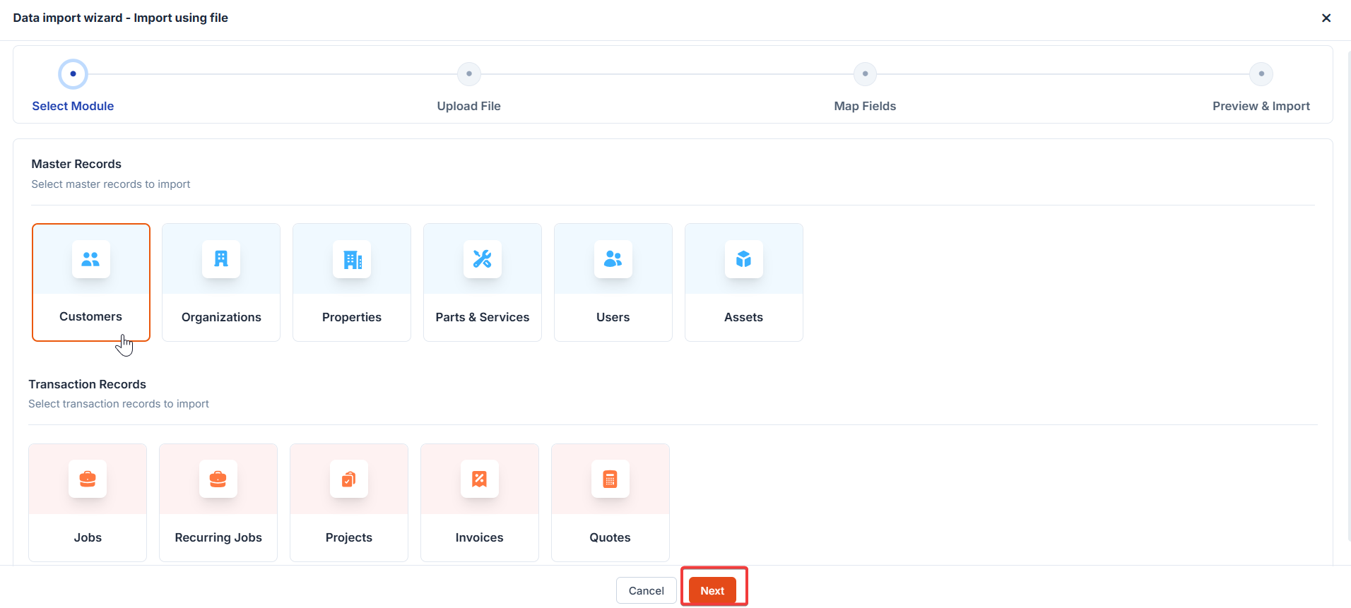Click the Next button
This screenshot has height=608, width=1351.
(x=712, y=591)
